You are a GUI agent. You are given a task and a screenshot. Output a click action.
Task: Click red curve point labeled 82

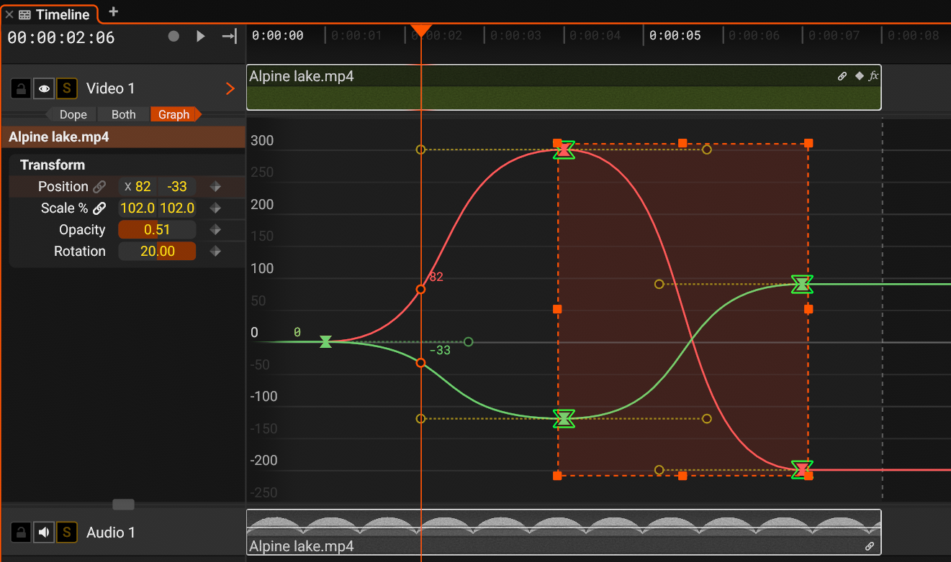pos(420,290)
